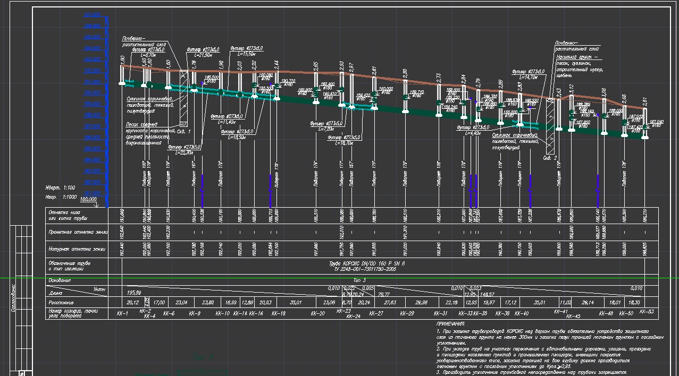Click the well label KK-1
The height and width of the screenshot is (376, 679).
(x=122, y=313)
